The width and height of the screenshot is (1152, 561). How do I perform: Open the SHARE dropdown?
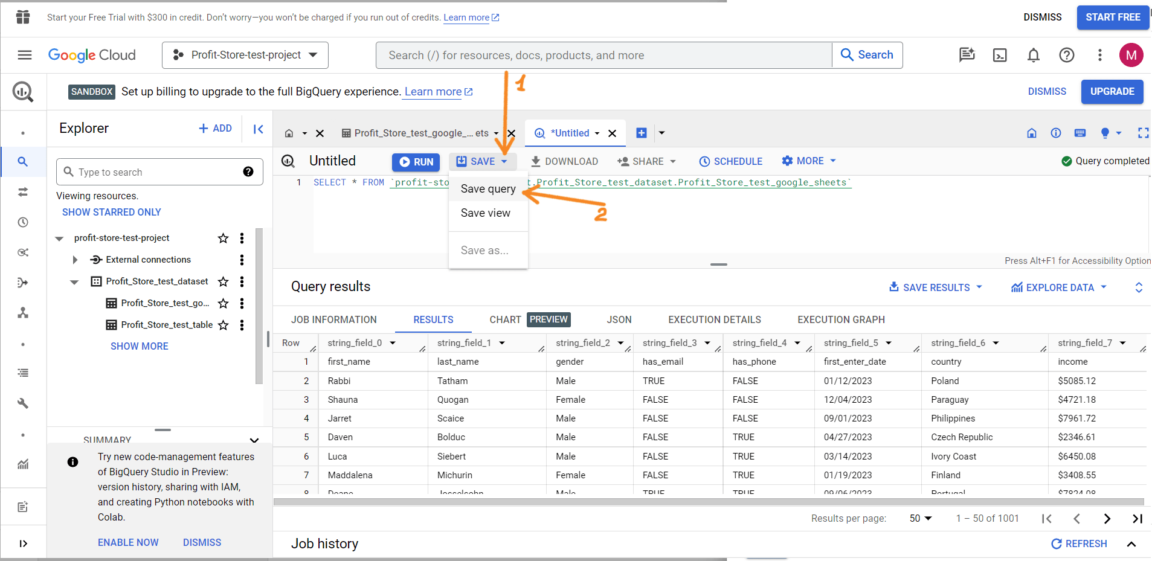click(646, 161)
